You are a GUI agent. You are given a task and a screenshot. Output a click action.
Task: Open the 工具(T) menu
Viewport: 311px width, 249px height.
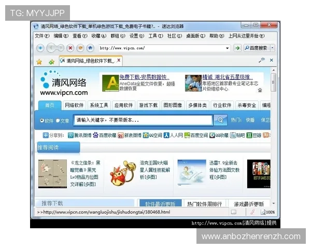click(155, 36)
